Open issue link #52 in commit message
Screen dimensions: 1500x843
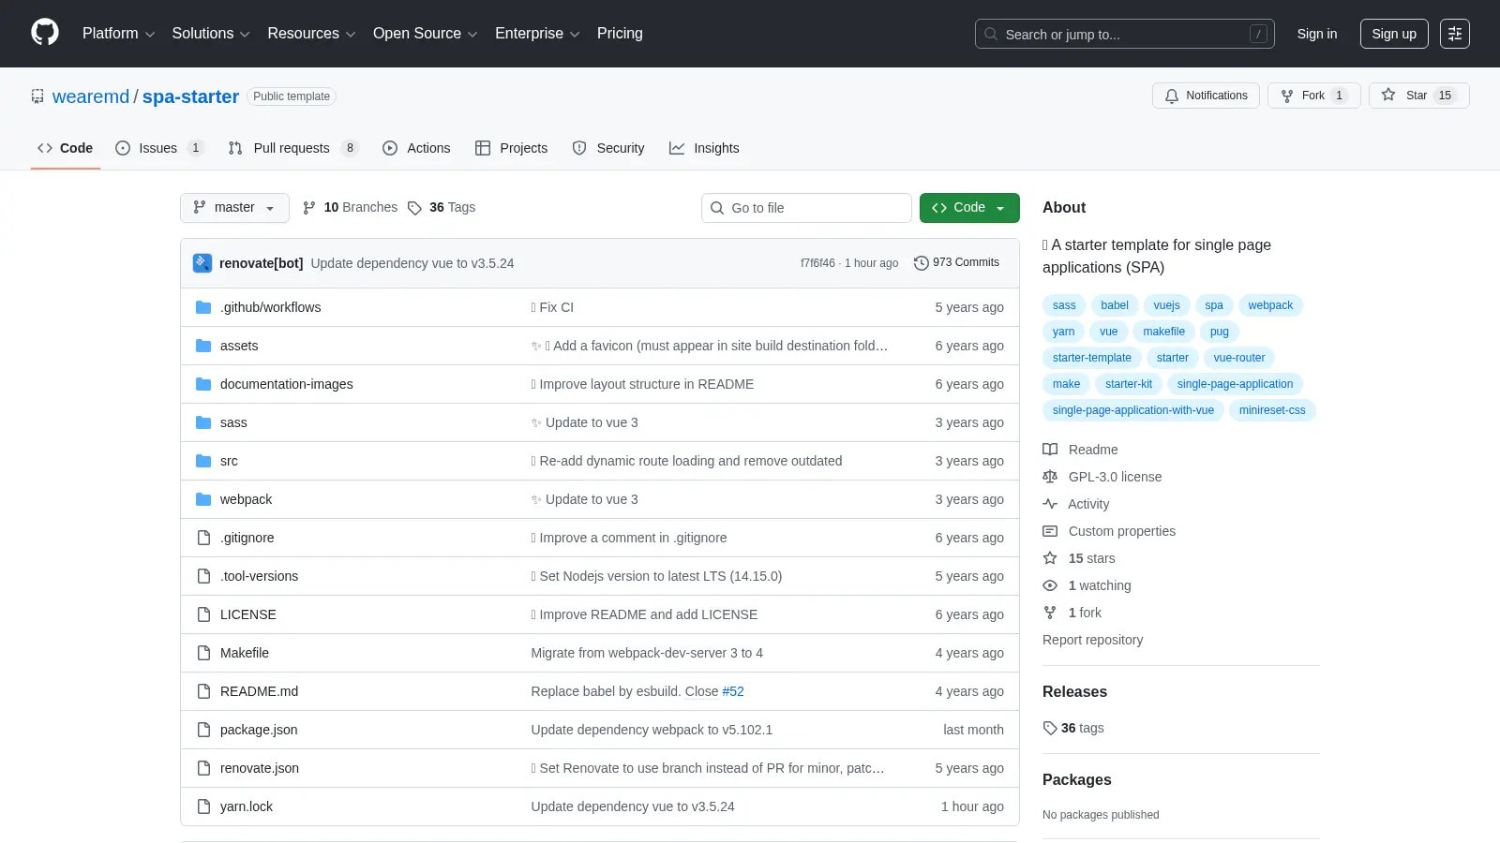click(733, 691)
